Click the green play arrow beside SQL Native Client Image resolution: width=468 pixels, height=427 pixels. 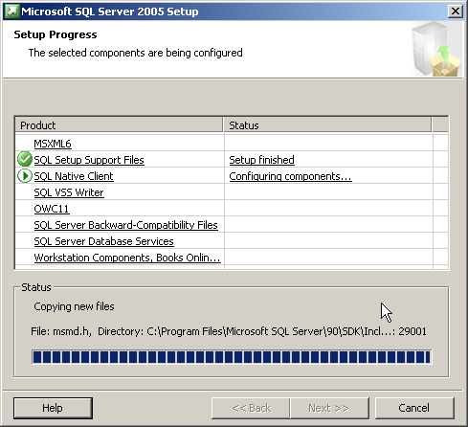pyautogui.click(x=25, y=176)
